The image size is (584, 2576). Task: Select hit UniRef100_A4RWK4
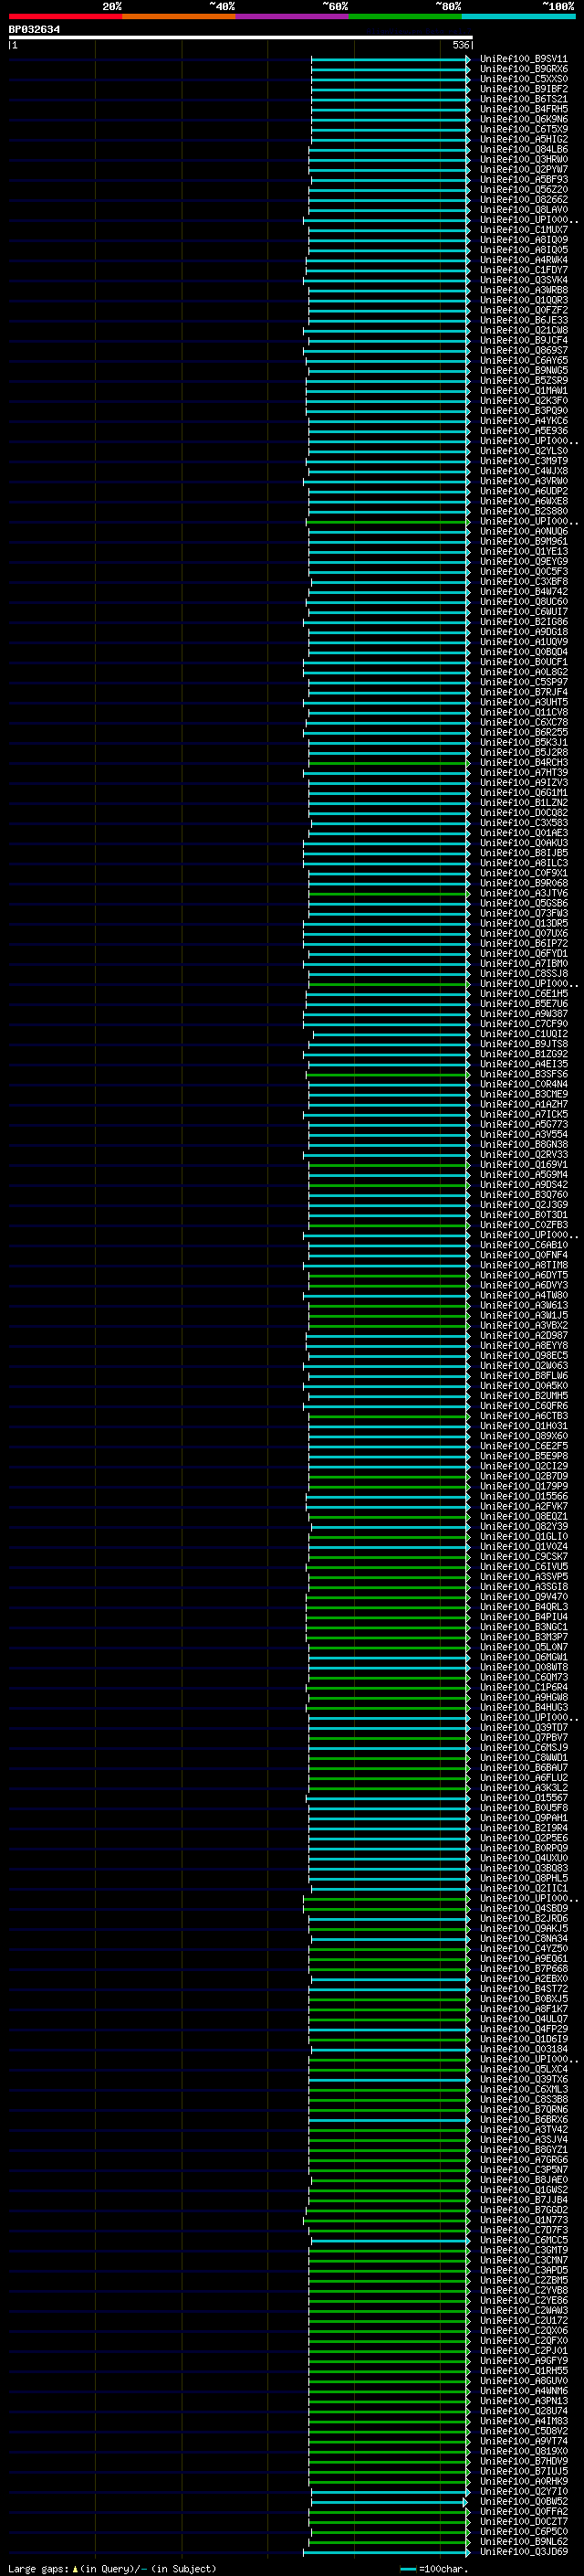tap(523, 260)
